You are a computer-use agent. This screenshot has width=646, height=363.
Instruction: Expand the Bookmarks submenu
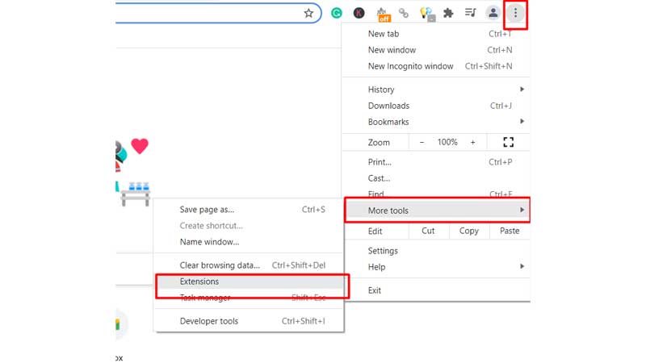[x=436, y=122]
